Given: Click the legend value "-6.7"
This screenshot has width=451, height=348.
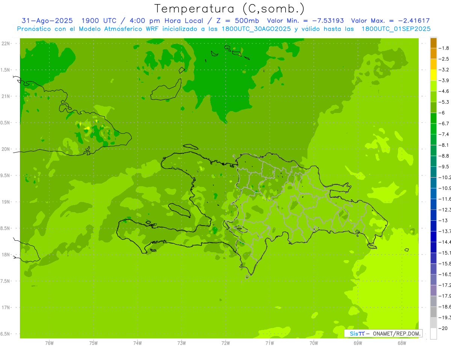Looking at the screenshot, I should click(x=444, y=124).
